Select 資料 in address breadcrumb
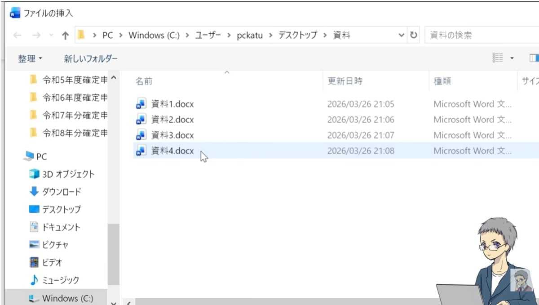 (x=342, y=35)
